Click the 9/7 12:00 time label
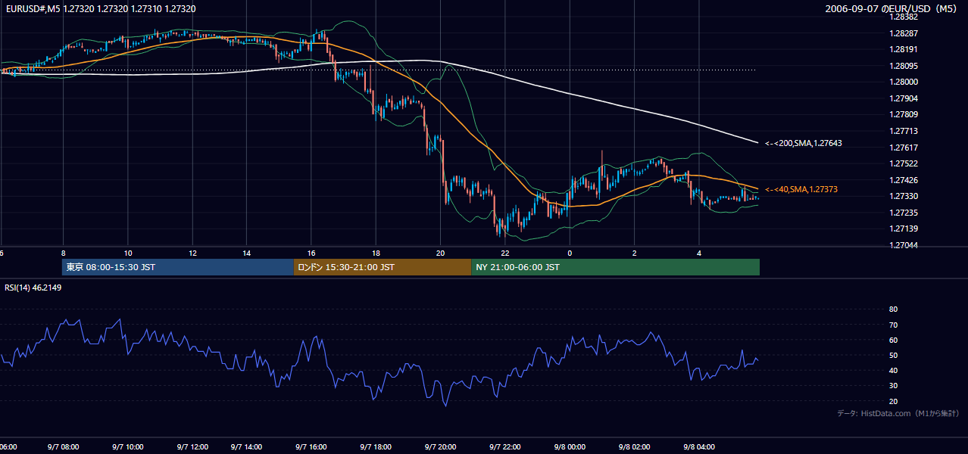The height and width of the screenshot is (454, 968). [x=192, y=447]
